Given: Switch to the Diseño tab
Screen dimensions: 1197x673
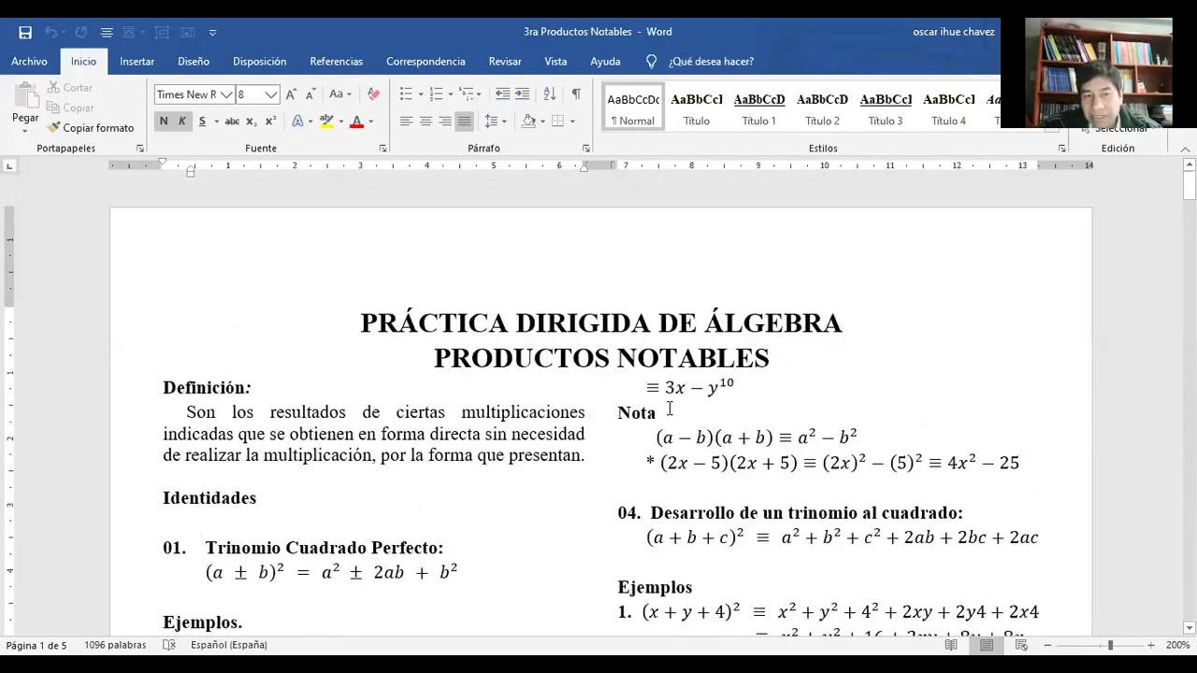Looking at the screenshot, I should 194,62.
